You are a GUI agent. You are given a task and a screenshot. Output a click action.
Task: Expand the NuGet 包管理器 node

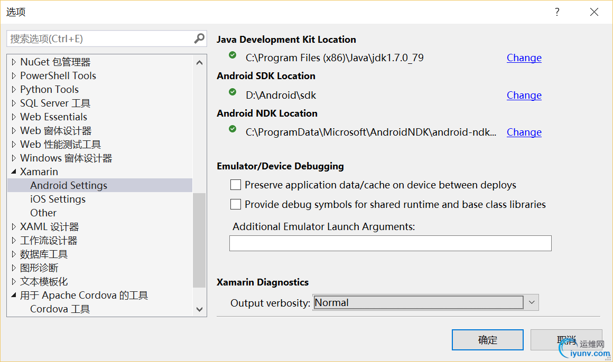click(x=14, y=62)
